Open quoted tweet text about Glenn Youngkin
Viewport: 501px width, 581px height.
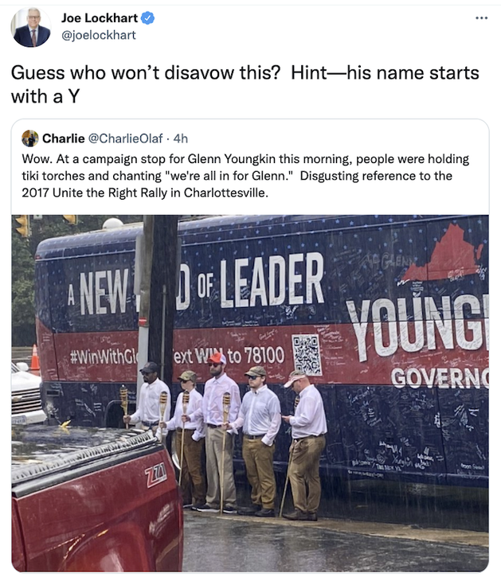point(245,176)
